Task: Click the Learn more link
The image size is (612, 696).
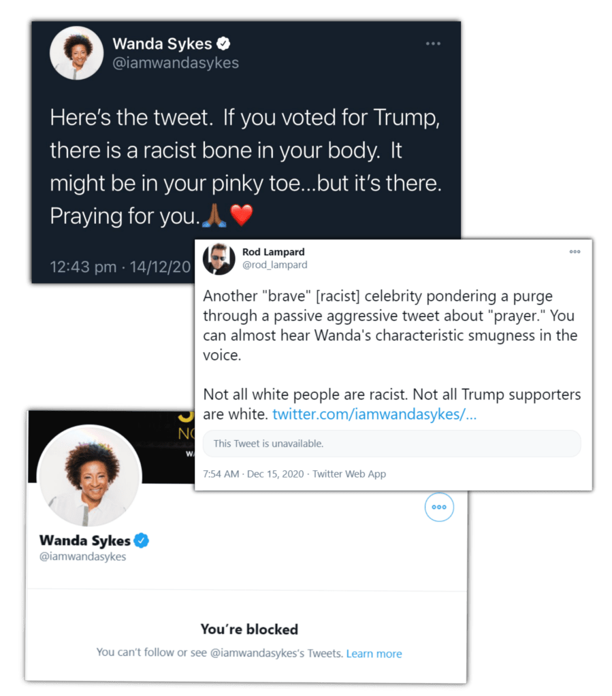Action: [374, 654]
